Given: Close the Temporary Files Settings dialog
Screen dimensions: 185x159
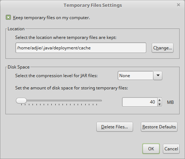Looking at the screenshot, I should pyautogui.click(x=178, y=5).
